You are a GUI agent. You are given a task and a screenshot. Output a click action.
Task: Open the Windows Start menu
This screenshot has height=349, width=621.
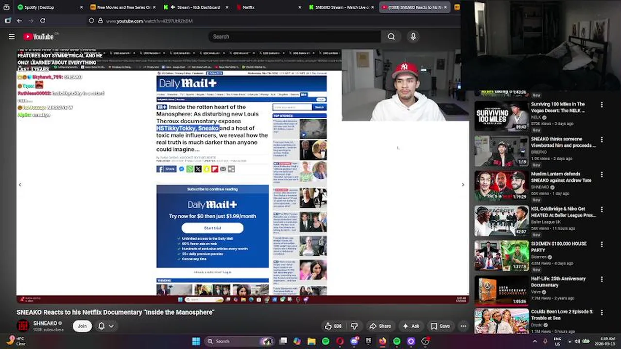click(196, 341)
